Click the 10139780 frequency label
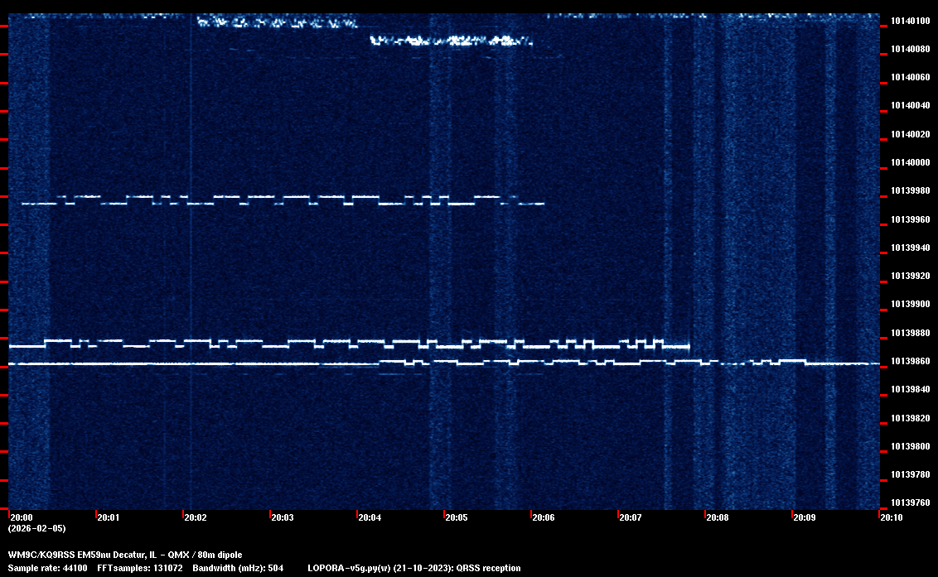Viewport: 938px width, 577px height. point(910,474)
